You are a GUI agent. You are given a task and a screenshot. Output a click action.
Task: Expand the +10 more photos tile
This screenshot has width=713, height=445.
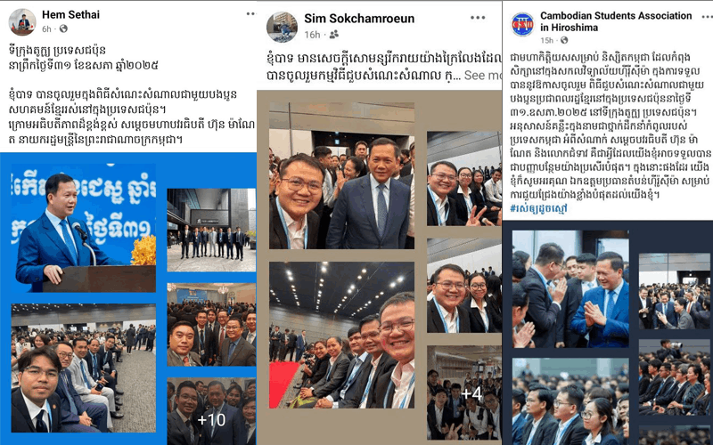(x=211, y=411)
